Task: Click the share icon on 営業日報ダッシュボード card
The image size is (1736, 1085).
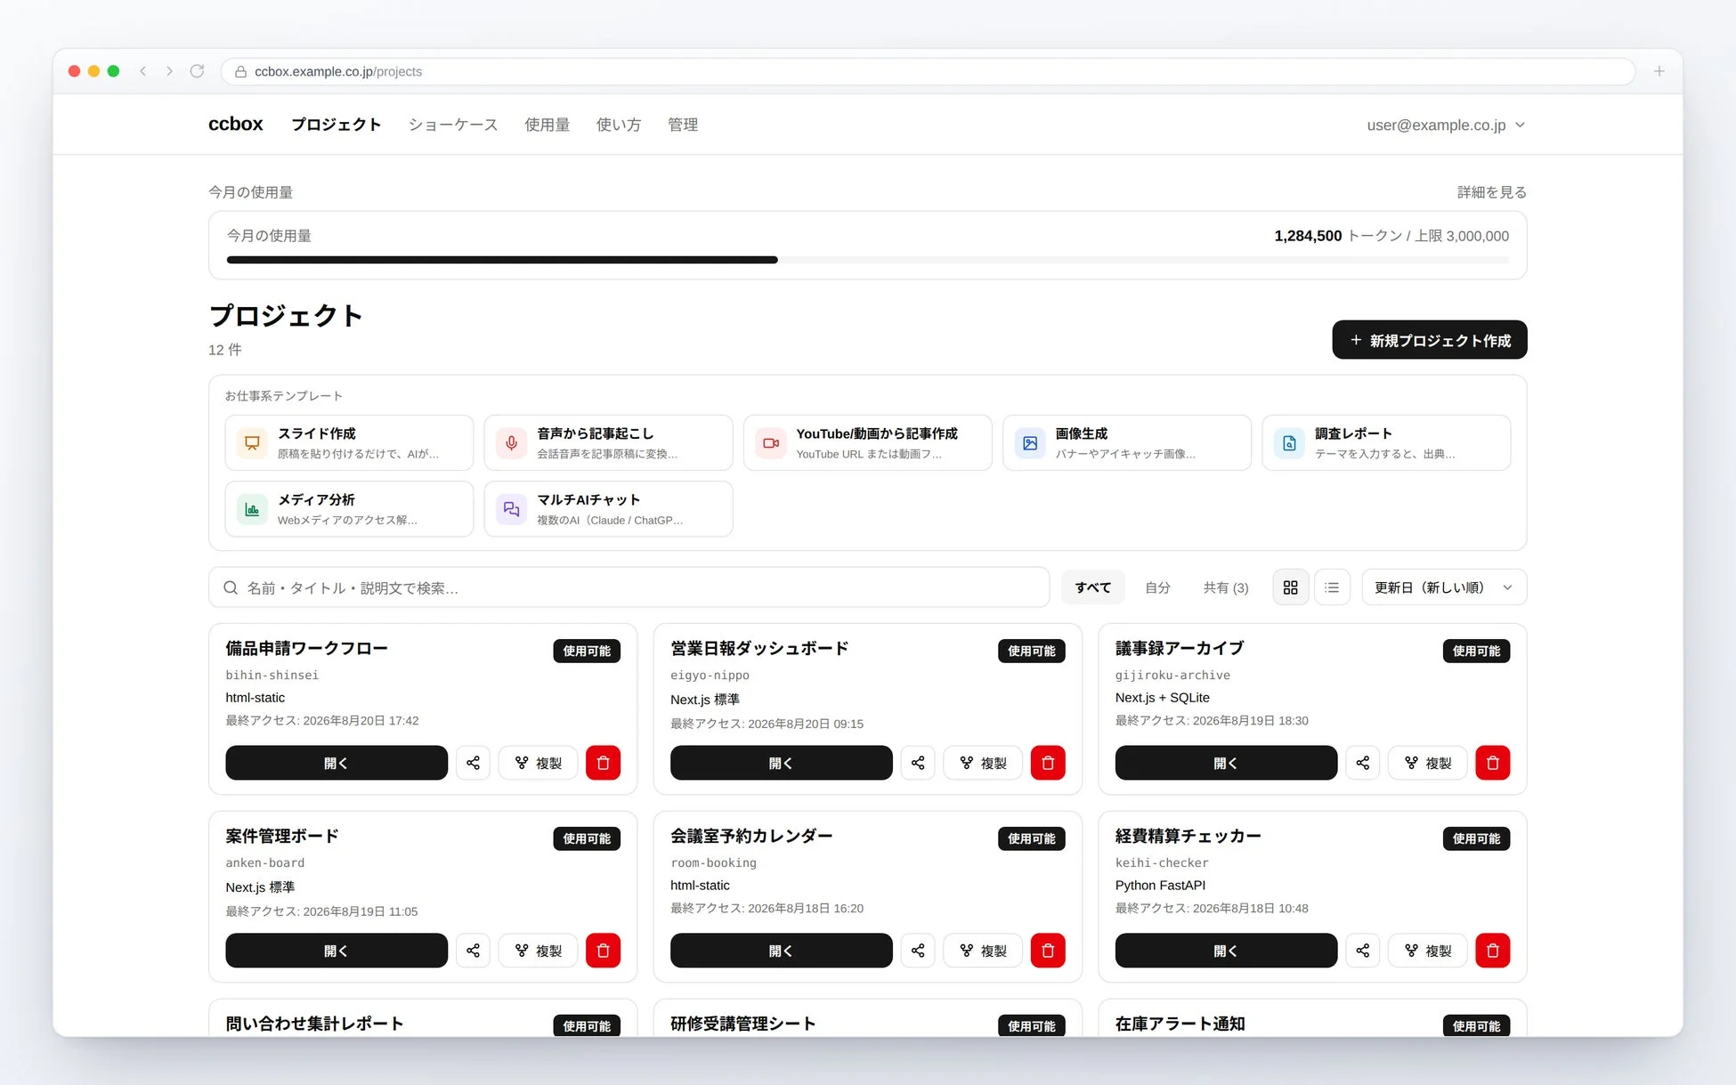Action: point(918,763)
